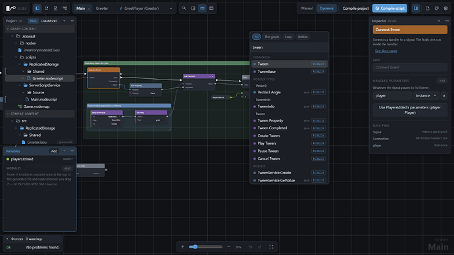Open the Project panel three-dot menu
This screenshot has width=454, height=255.
pyautogui.click(x=72, y=21)
